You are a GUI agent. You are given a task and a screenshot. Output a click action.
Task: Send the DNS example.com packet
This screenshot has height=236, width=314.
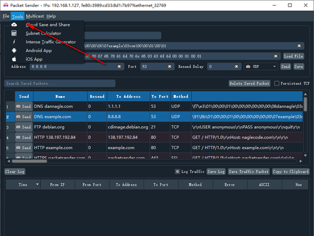point(24,117)
